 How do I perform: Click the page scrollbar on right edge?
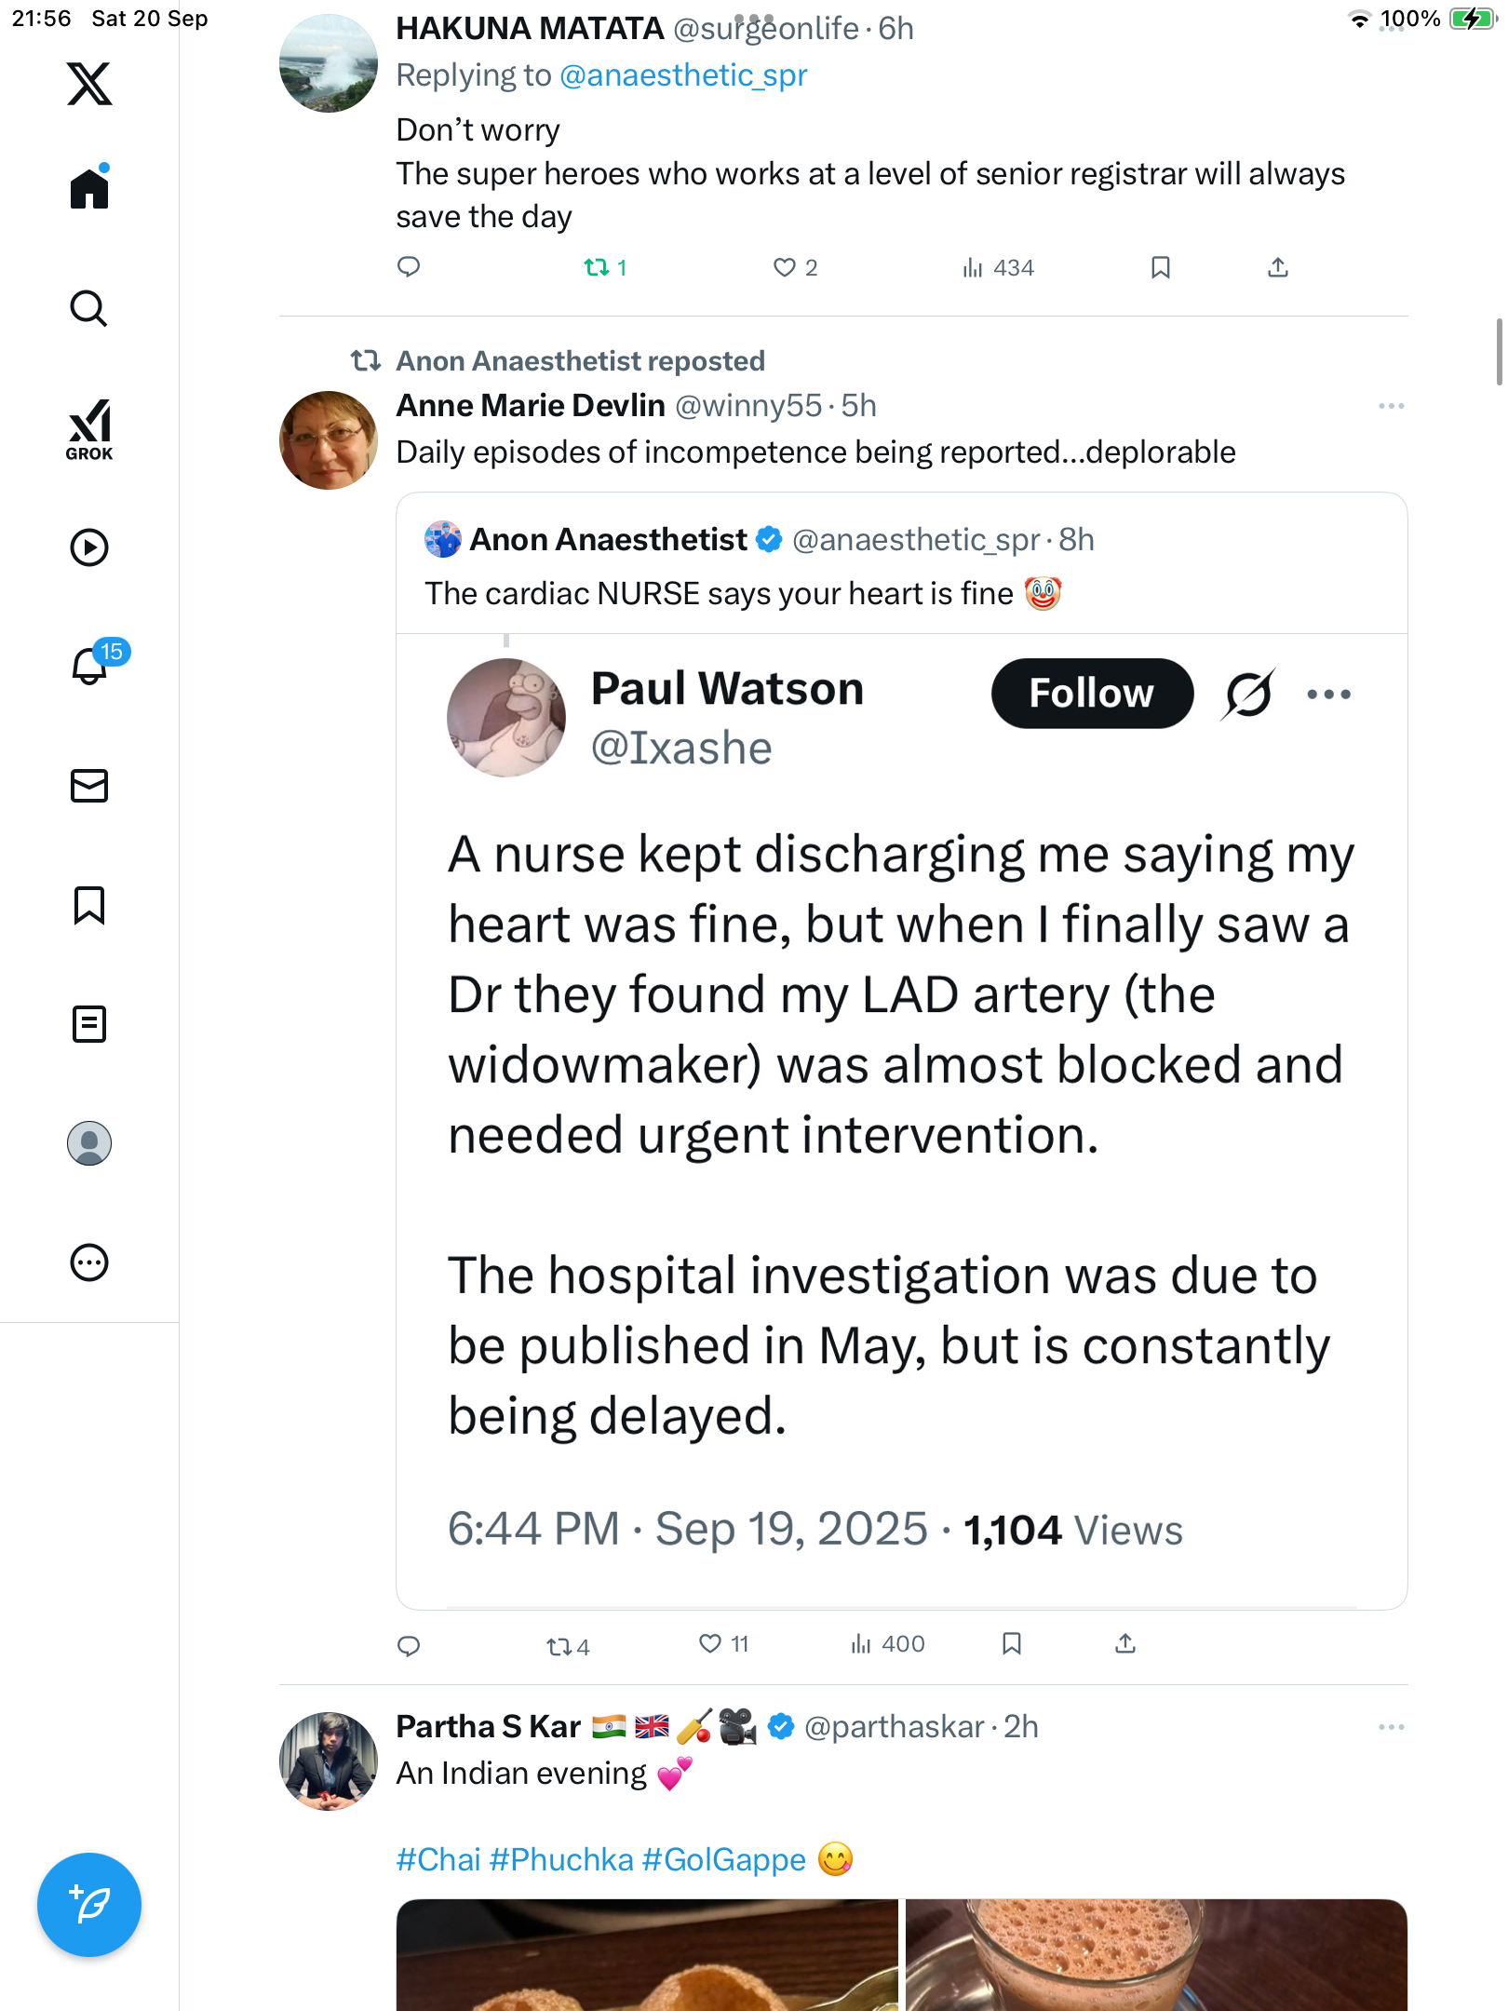1498,351
